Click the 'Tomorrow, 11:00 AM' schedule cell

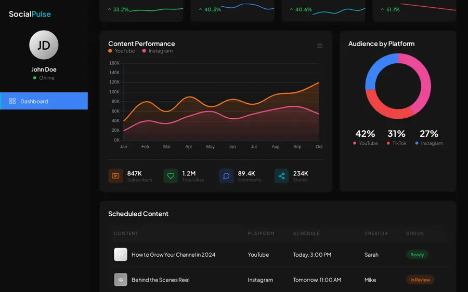(x=317, y=280)
